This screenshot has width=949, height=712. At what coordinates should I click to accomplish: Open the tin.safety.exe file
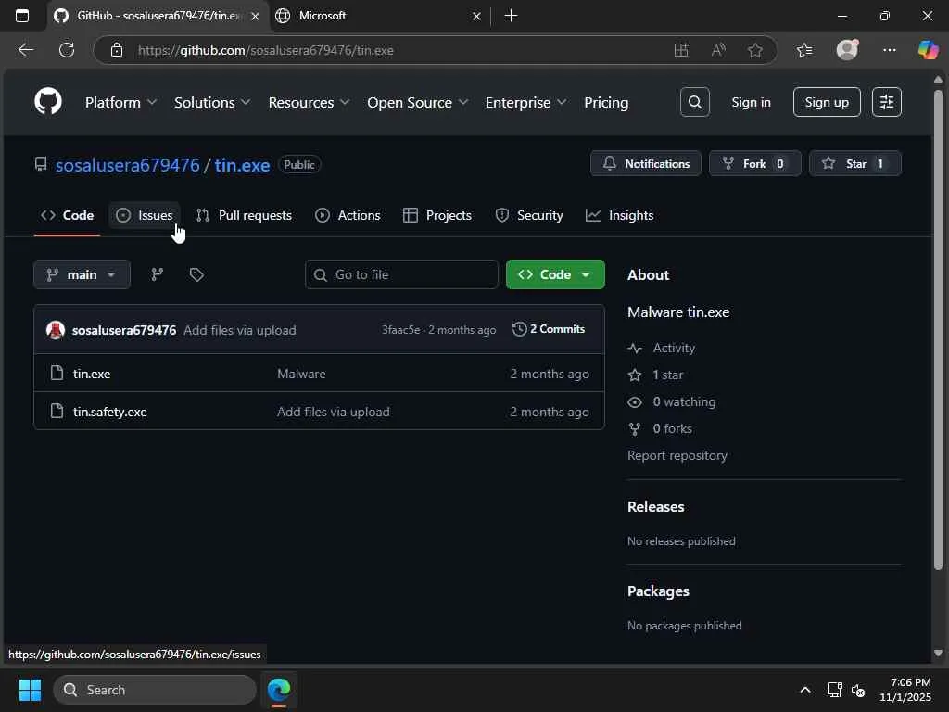(109, 412)
